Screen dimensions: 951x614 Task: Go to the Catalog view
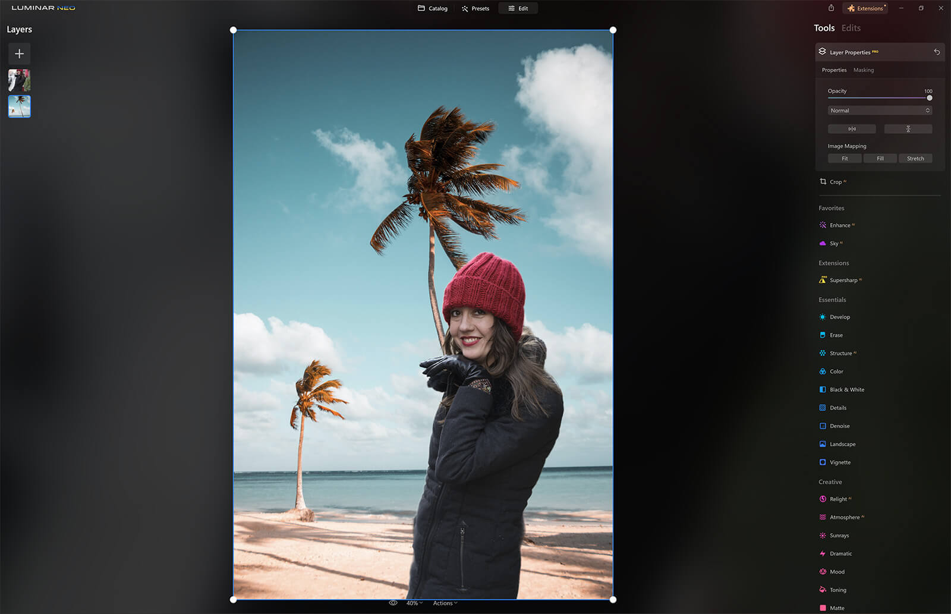(433, 8)
